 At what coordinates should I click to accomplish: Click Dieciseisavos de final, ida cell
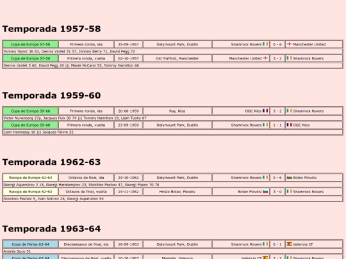point(86,244)
